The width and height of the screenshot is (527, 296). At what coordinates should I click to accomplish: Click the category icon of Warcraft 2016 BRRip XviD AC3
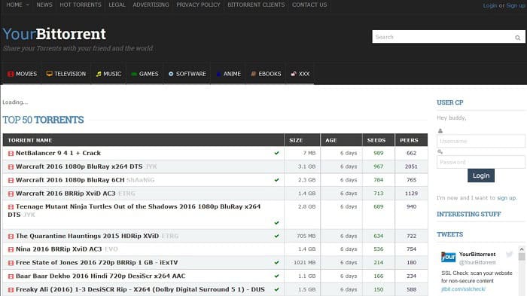(x=11, y=194)
